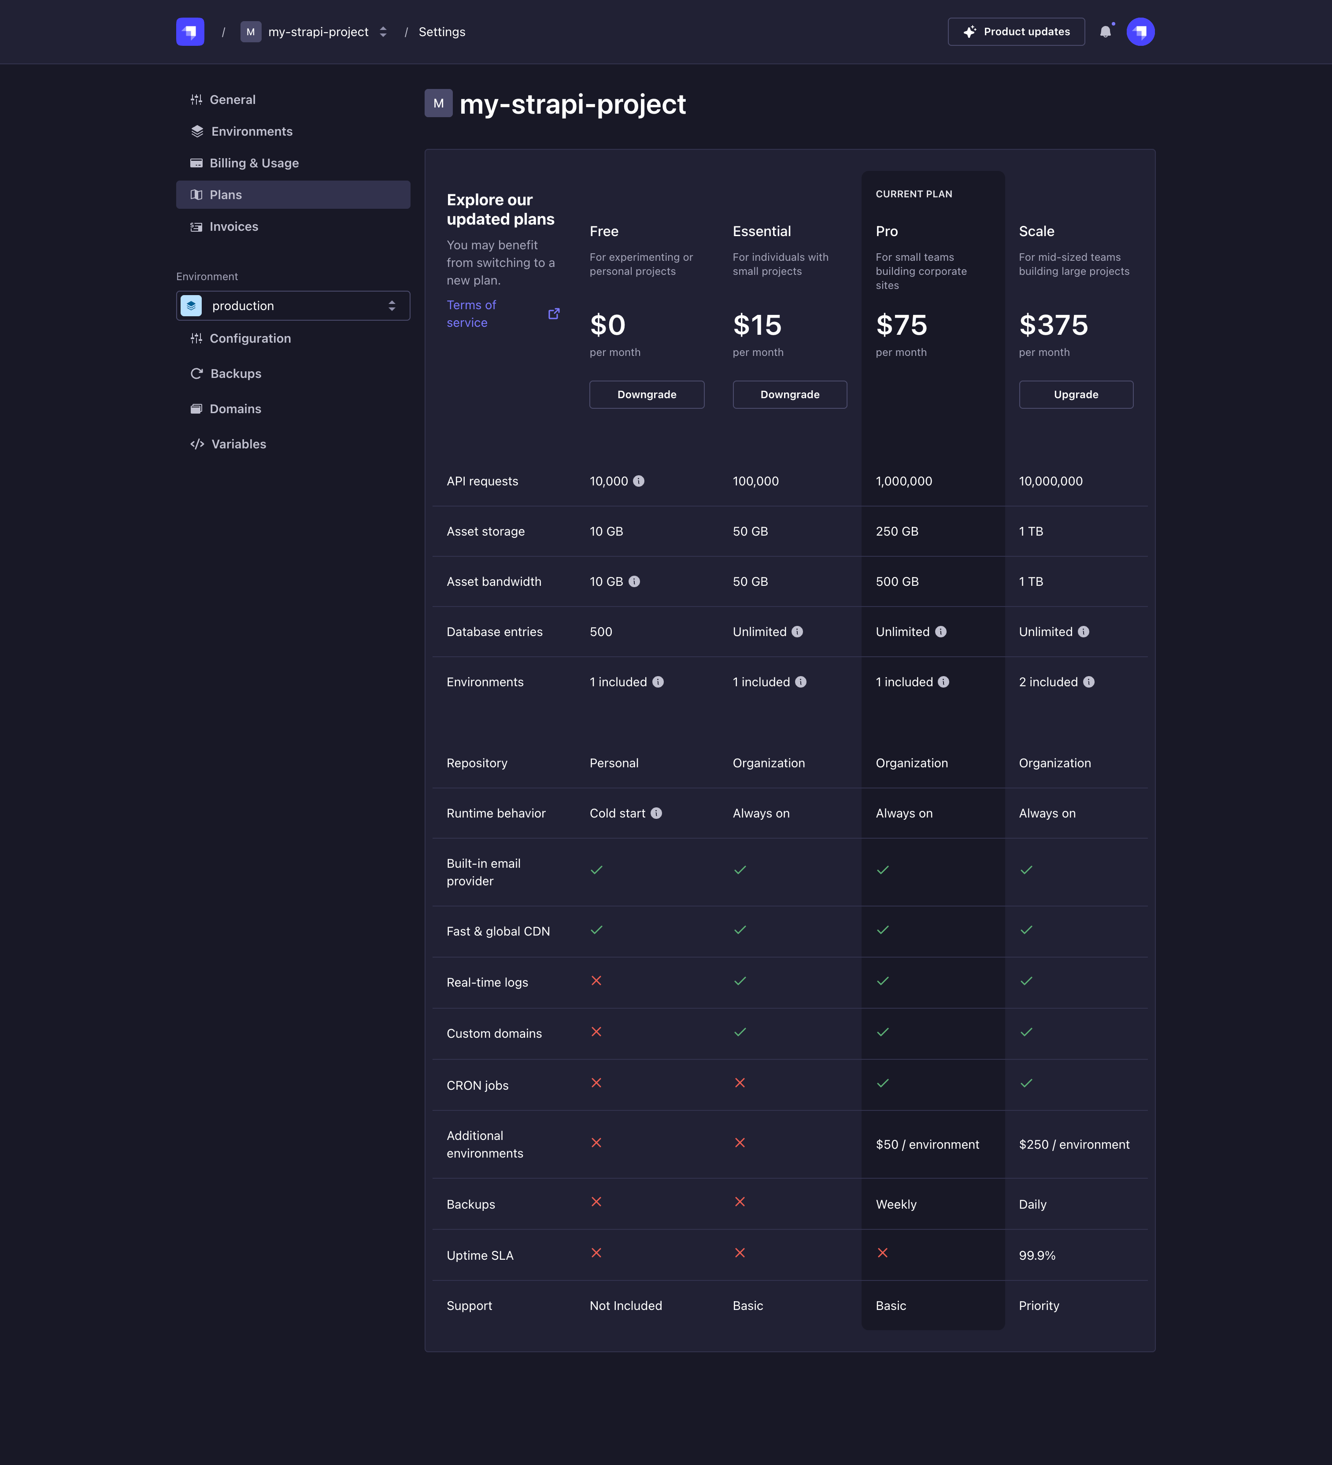Click the info icon next to Cold start
This screenshot has width=1332, height=1465.
point(656,813)
